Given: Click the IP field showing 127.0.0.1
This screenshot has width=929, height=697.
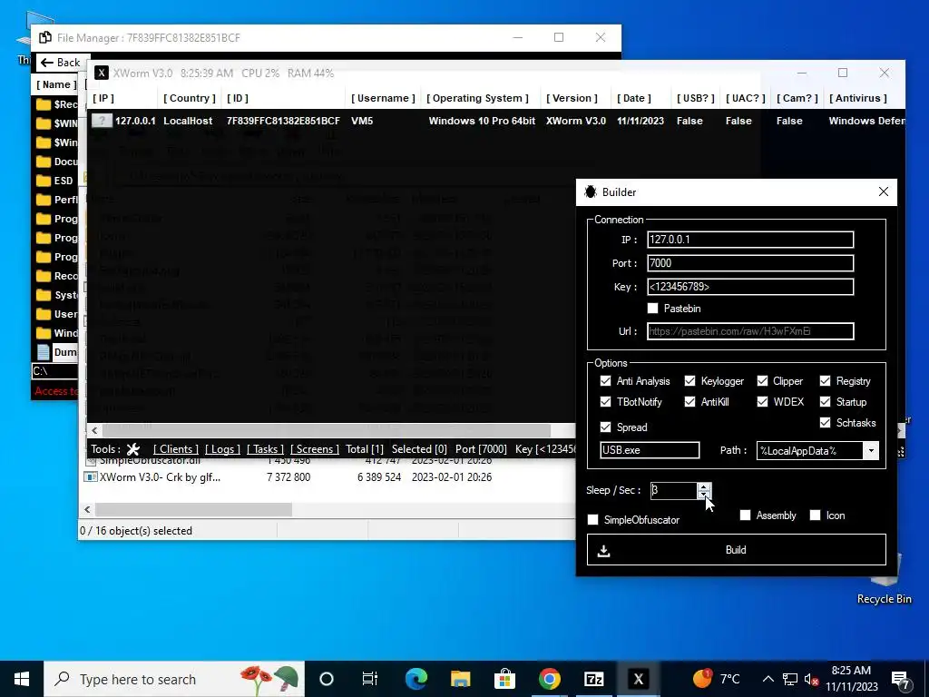Looking at the screenshot, I should [x=750, y=240].
